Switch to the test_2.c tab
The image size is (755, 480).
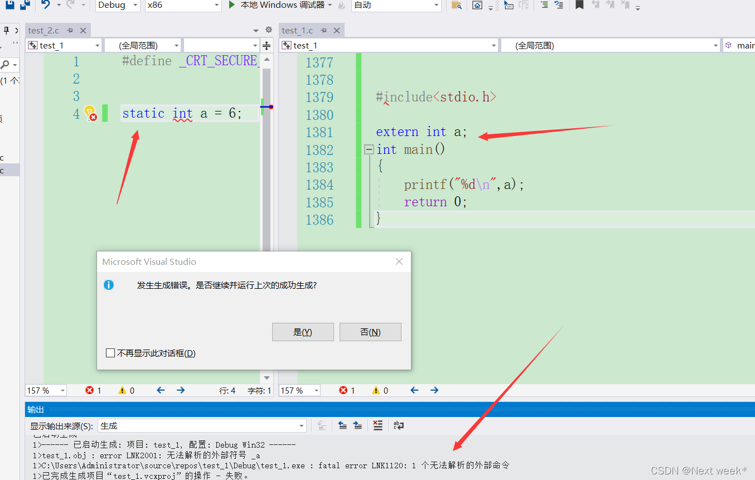coord(43,30)
